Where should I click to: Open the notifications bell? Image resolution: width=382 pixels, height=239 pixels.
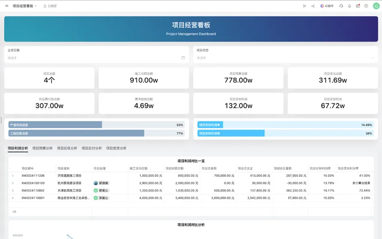[349, 6]
